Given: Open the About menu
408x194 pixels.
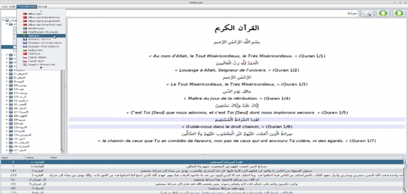Looking at the screenshot, I should tap(42, 6).
